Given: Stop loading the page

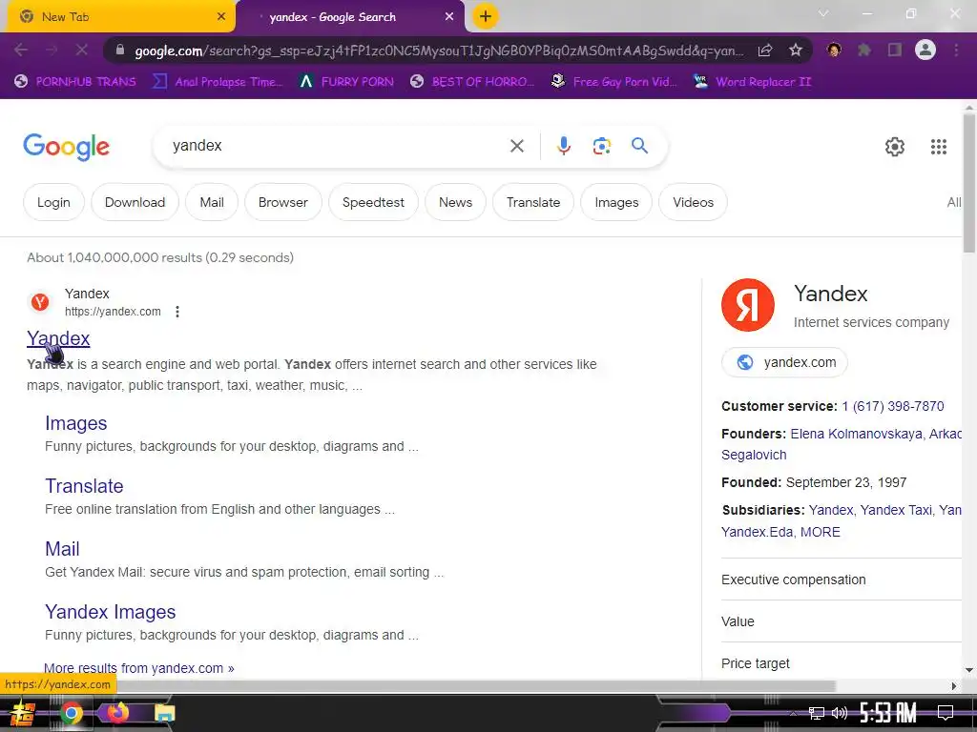Looking at the screenshot, I should [x=82, y=50].
